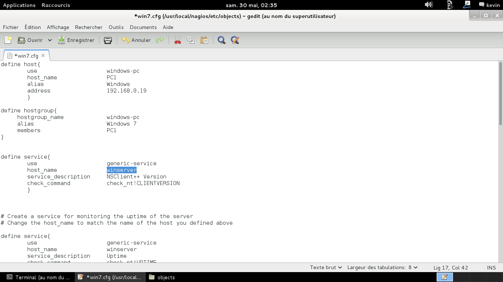Switch to objects folder window in taskbar
The width and height of the screenshot is (503, 282).
tap(162, 277)
